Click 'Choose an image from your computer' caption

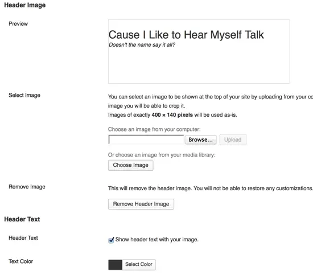pyautogui.click(x=154, y=129)
